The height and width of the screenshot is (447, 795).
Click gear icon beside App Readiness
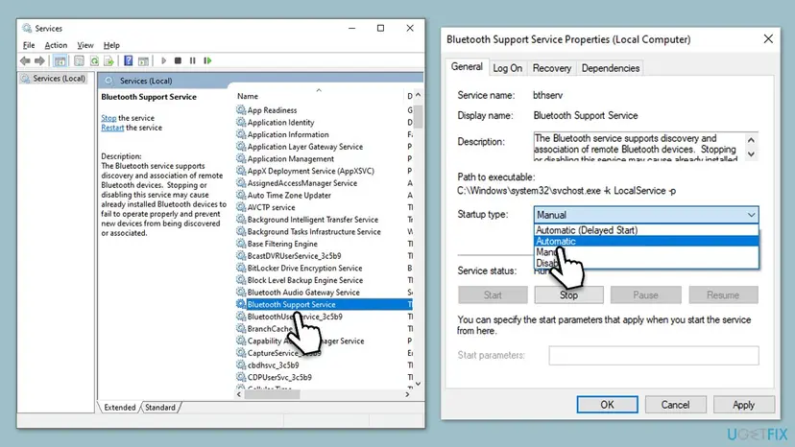tap(241, 109)
